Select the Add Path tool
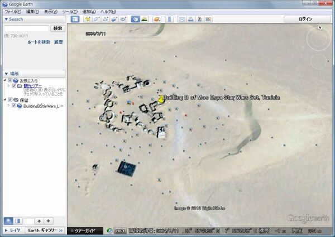This screenshot has height=237, width=335. pos(105,19)
